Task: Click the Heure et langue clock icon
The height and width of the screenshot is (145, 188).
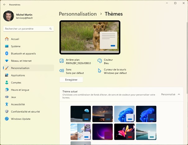Action: pyautogui.click(x=7, y=90)
